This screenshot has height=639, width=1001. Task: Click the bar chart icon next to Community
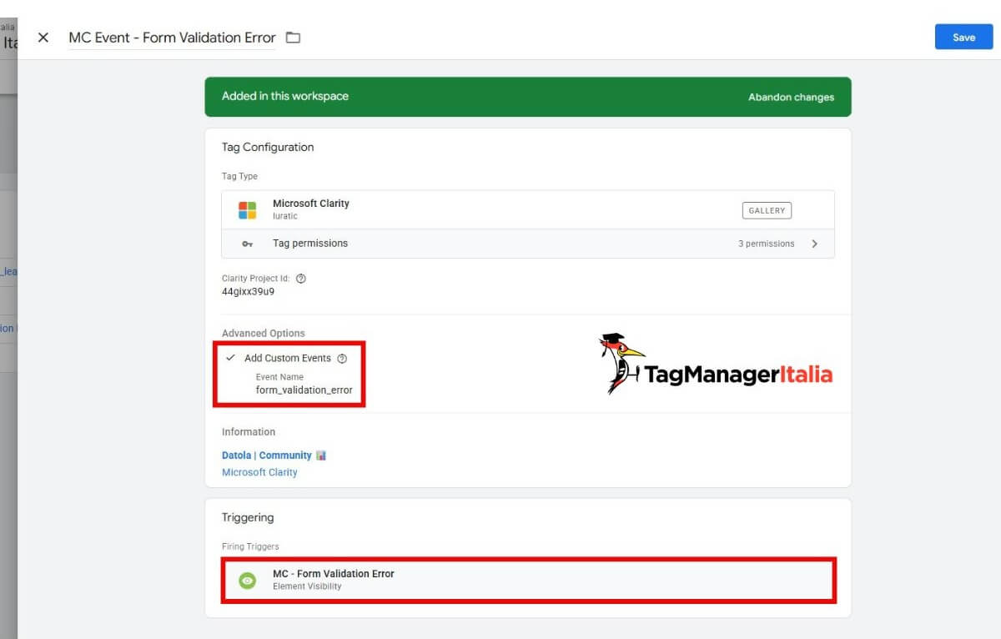pos(319,455)
